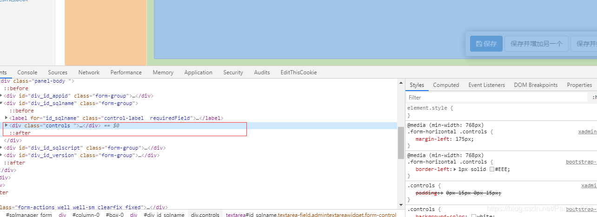Click the #column-0 breadcrumb item
597x217 pixels.
(86, 215)
